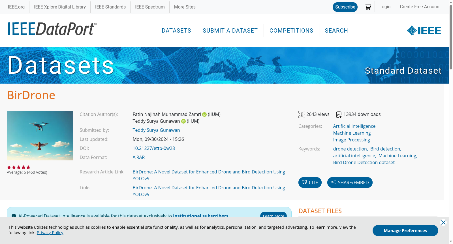Browse Image Processing category
The image size is (453, 244).
pyautogui.click(x=352, y=140)
